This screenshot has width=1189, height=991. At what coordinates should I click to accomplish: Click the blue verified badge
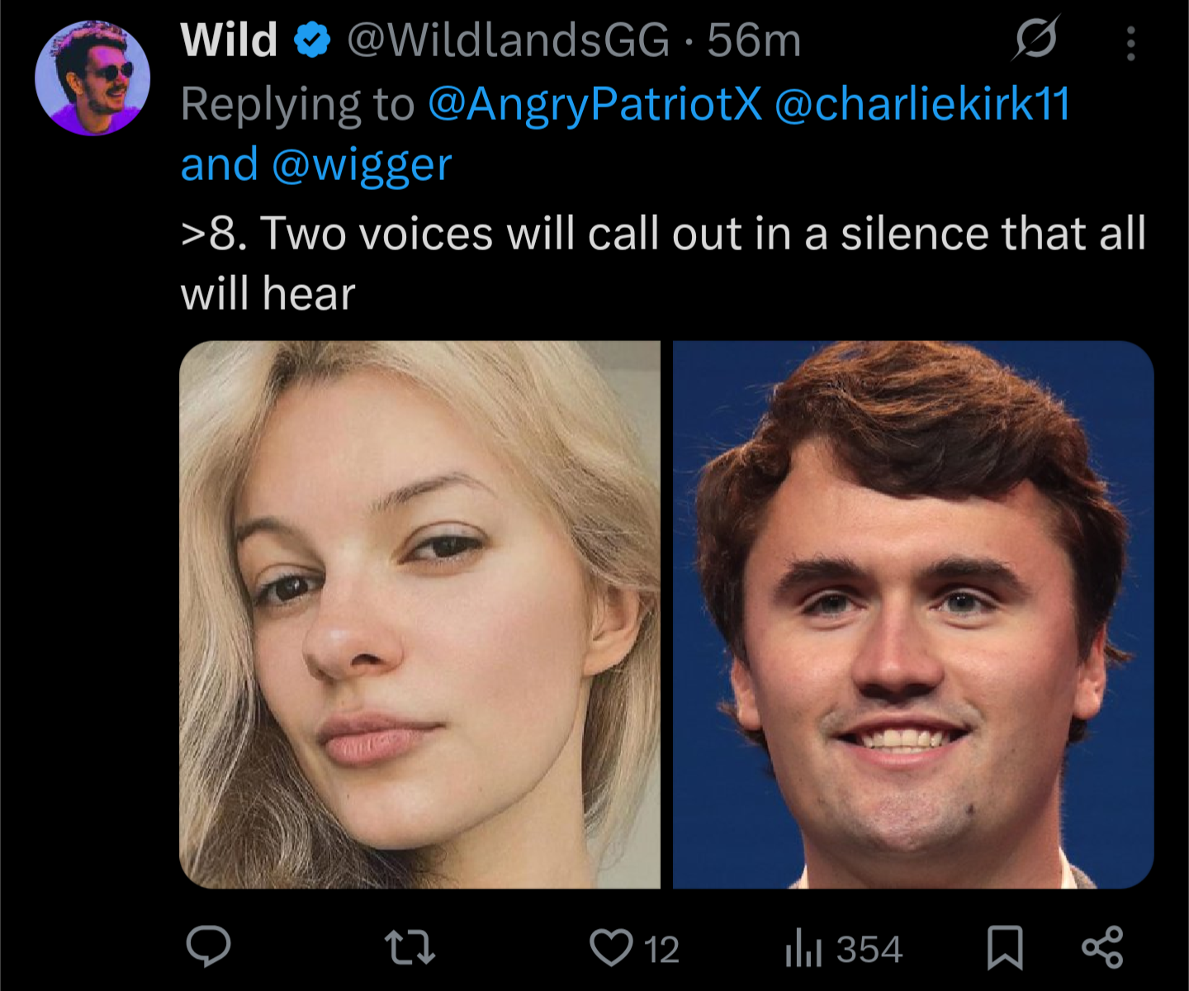tap(312, 40)
